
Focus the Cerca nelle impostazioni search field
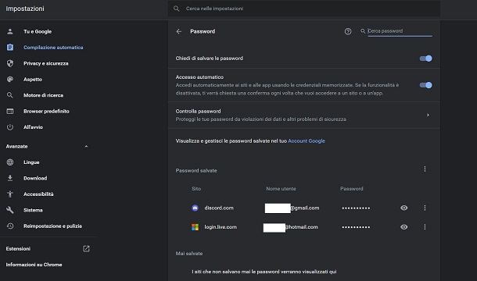coord(304,9)
